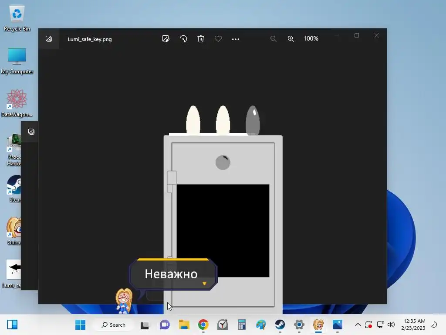The image size is (446, 335).
Task: Open Steam from the taskbar
Action: pos(280,325)
